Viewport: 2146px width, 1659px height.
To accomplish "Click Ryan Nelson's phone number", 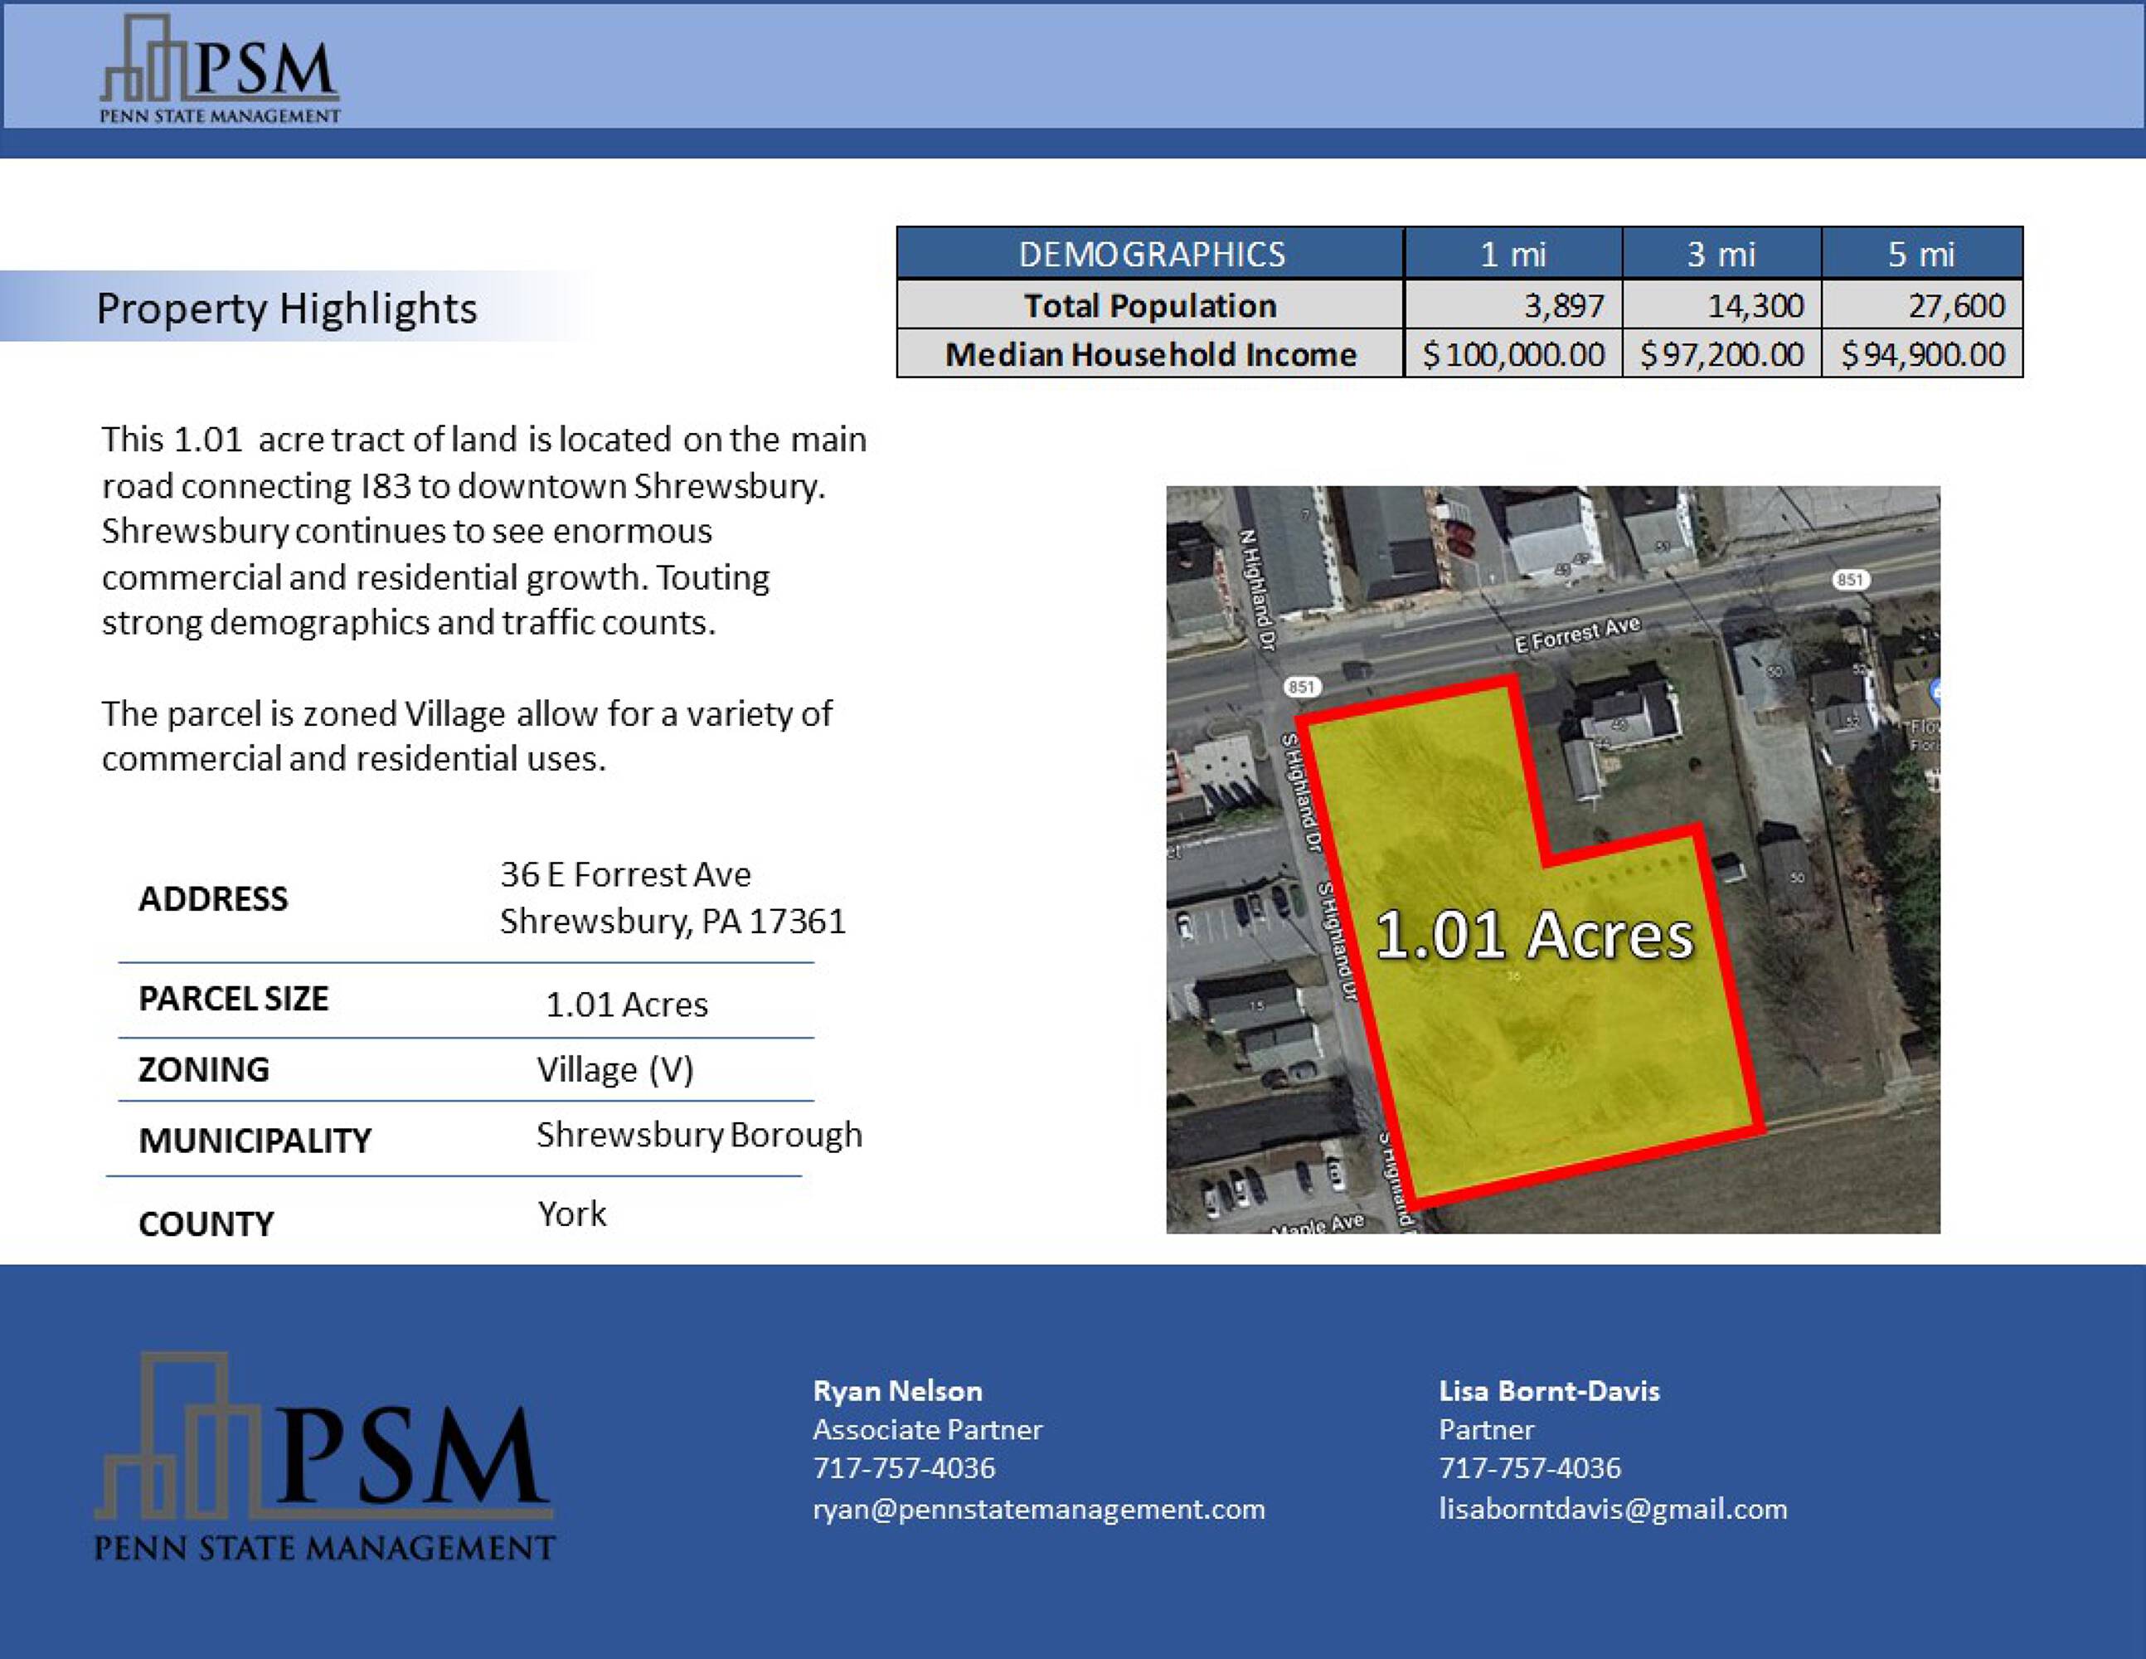I will pyautogui.click(x=903, y=1467).
